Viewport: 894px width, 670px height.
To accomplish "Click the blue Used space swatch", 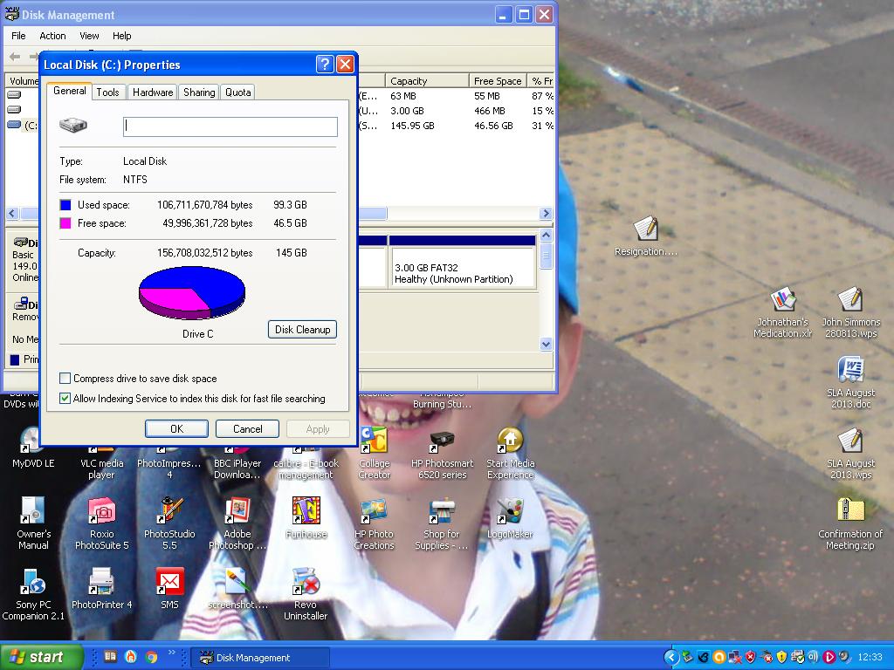I will pyautogui.click(x=65, y=205).
